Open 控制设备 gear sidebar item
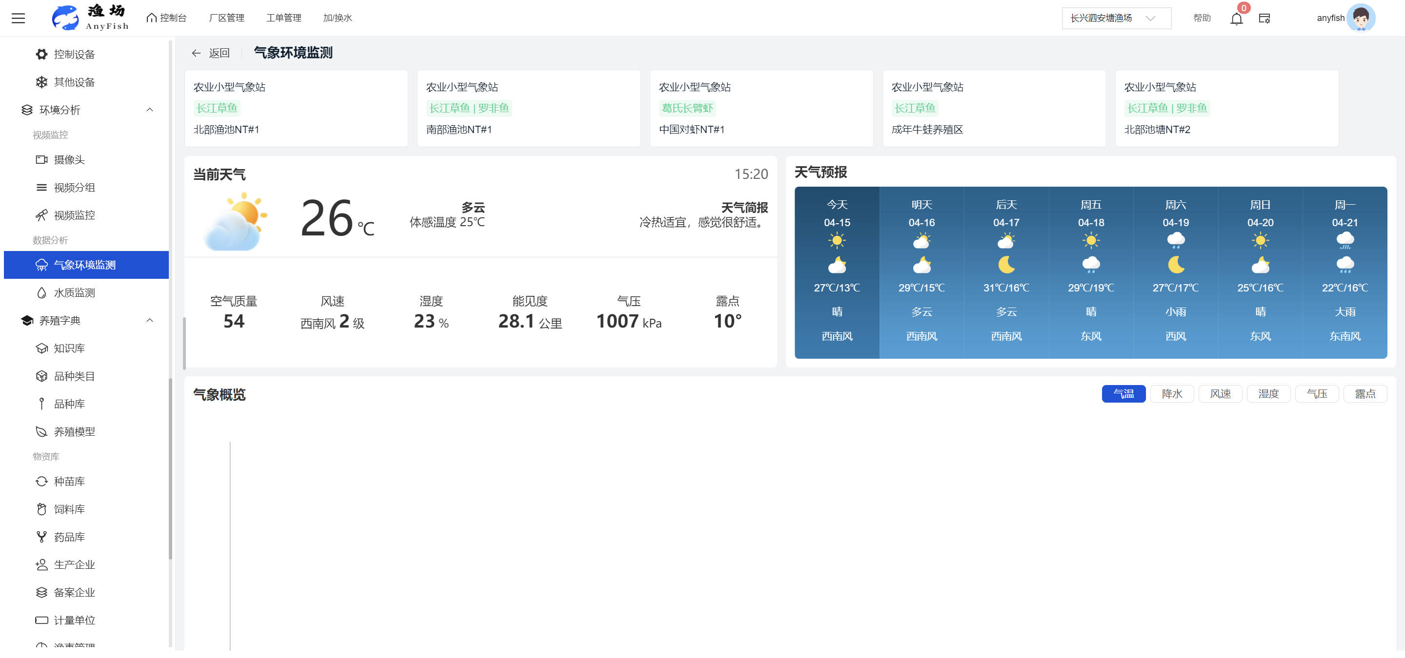This screenshot has height=658, width=1405. tap(74, 54)
